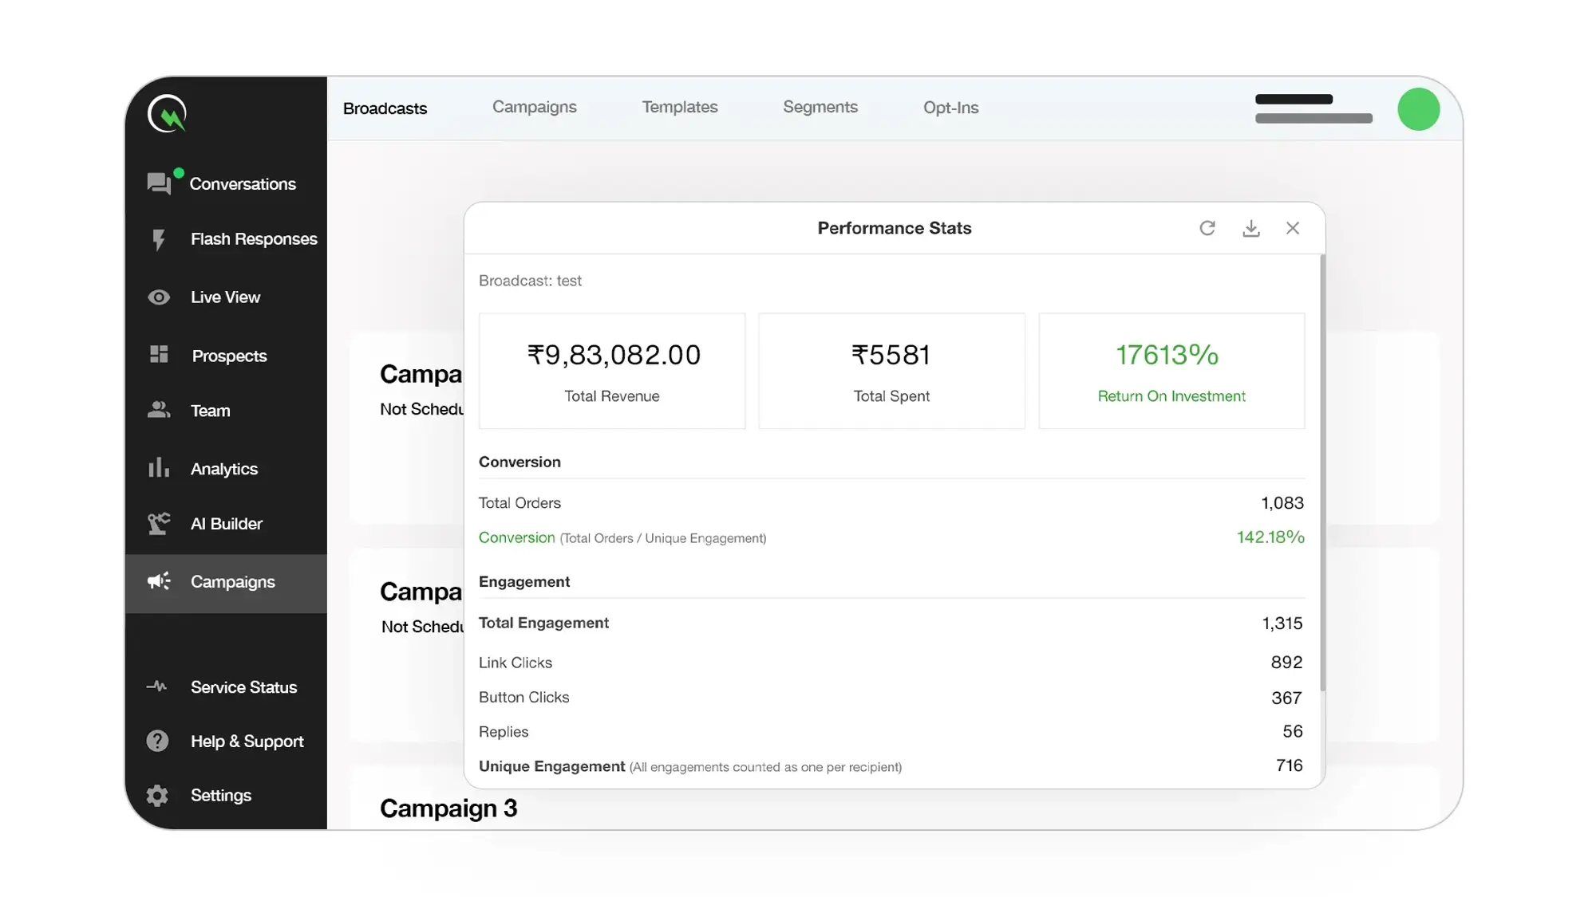The image size is (1596, 897).
Task: Open Help & Support
Action: click(247, 742)
